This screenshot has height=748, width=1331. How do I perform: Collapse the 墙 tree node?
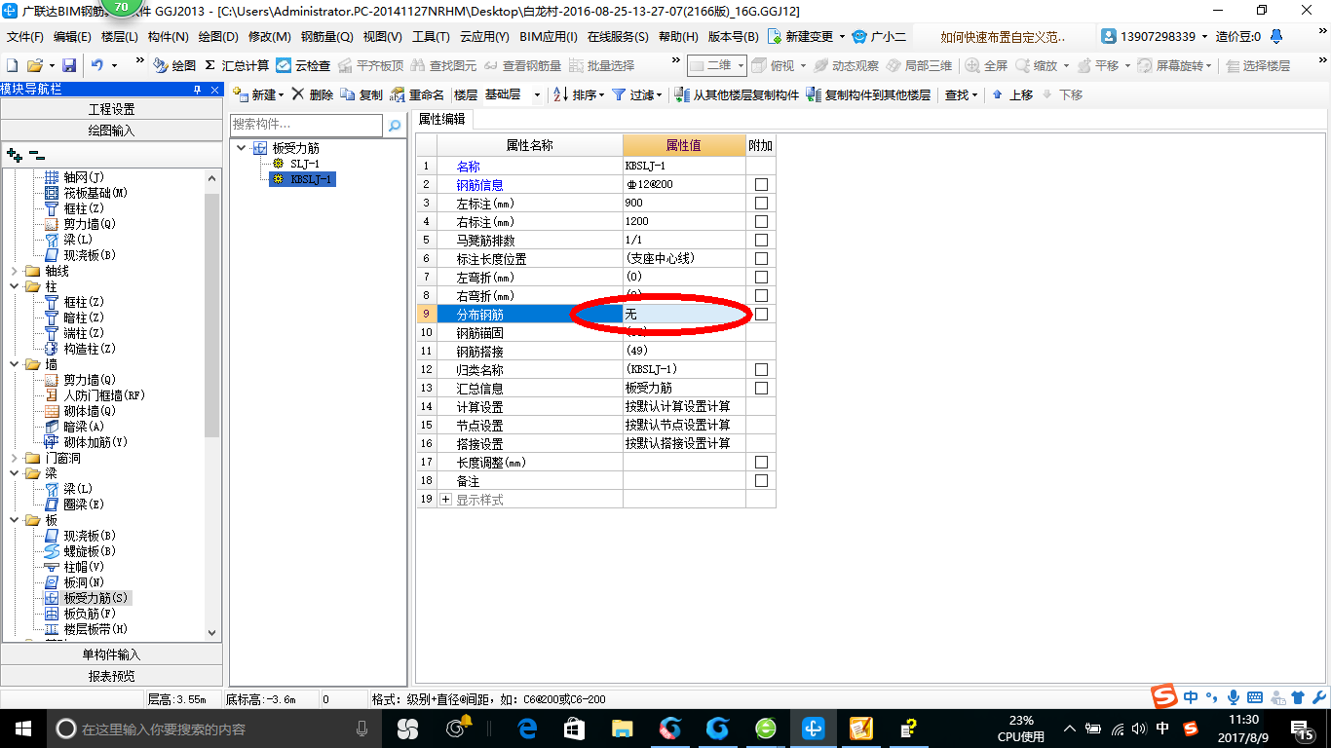pyautogui.click(x=14, y=364)
